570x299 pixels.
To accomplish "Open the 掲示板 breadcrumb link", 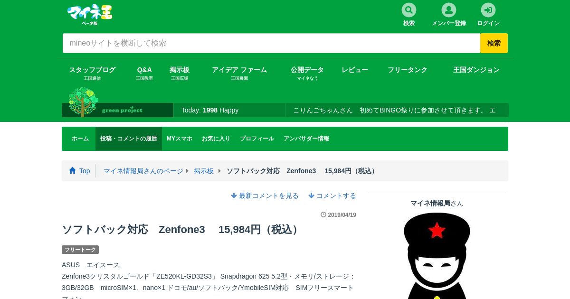I will tap(204, 171).
